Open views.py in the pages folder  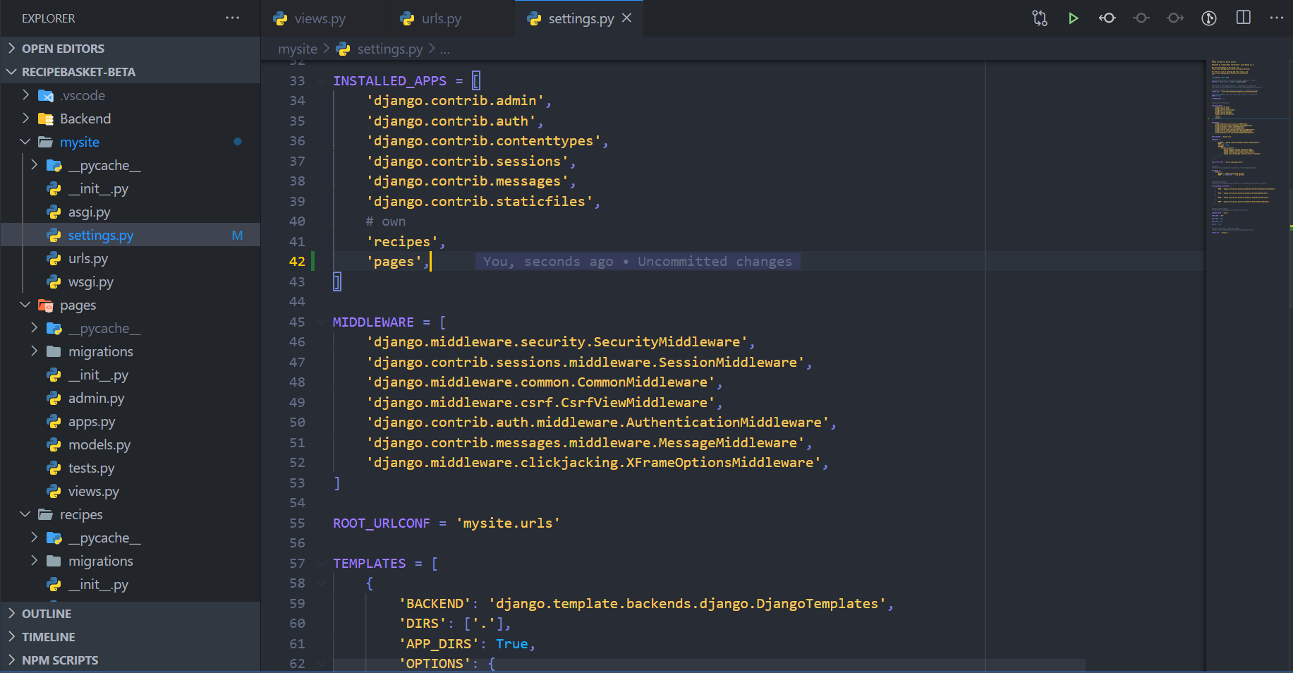coord(94,491)
